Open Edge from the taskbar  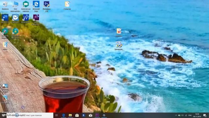tap(64, 115)
